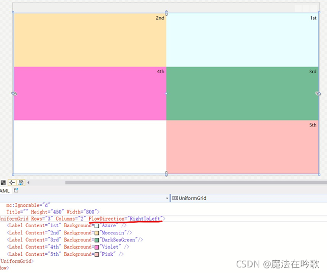The image size is (327, 273).
Task: Click the top margin chain-link handle
Action: point(166,13)
